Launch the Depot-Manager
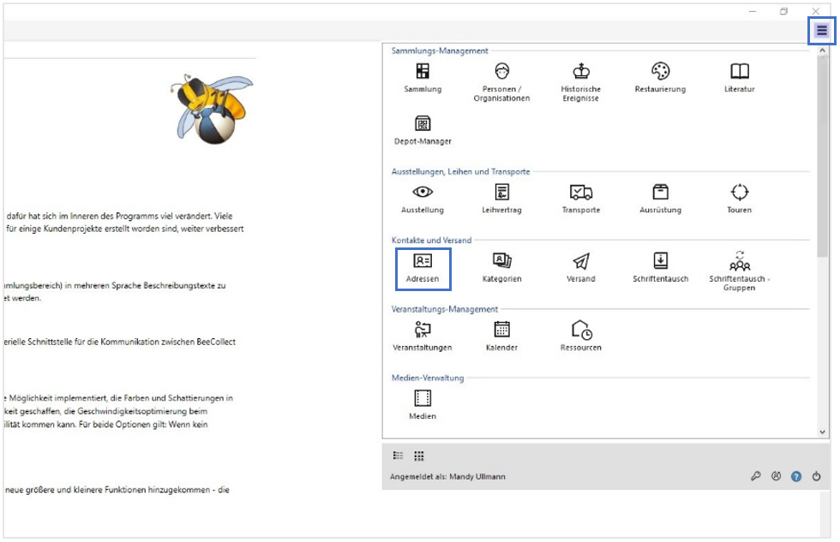Screen dimensions: 840x542 (x=423, y=129)
